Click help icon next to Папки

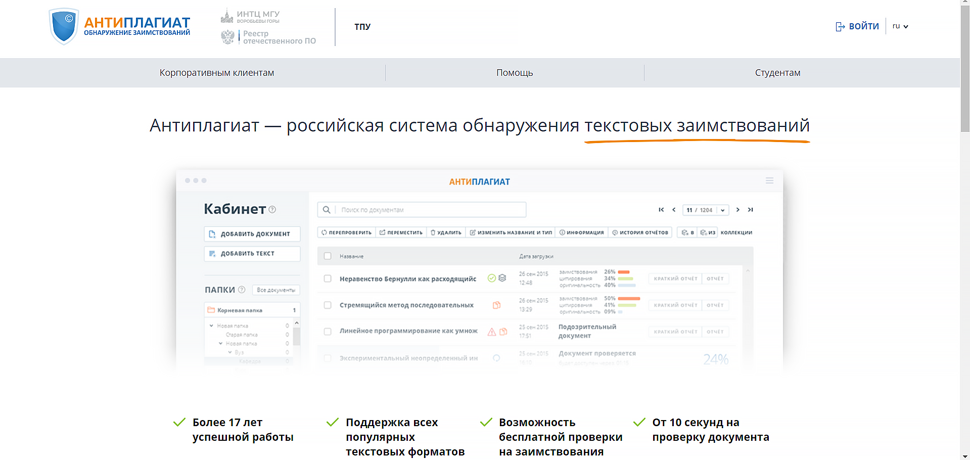[242, 290]
